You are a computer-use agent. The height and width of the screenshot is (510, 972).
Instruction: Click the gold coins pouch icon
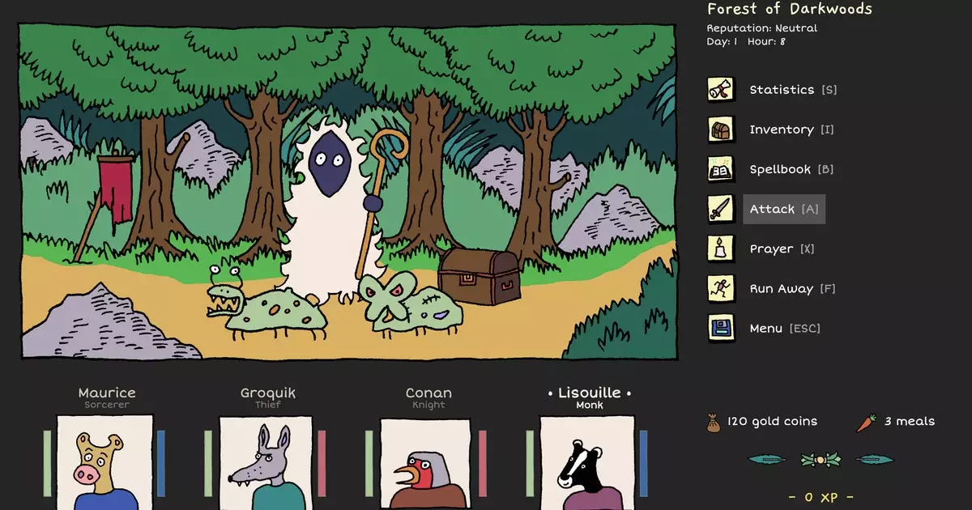point(713,420)
